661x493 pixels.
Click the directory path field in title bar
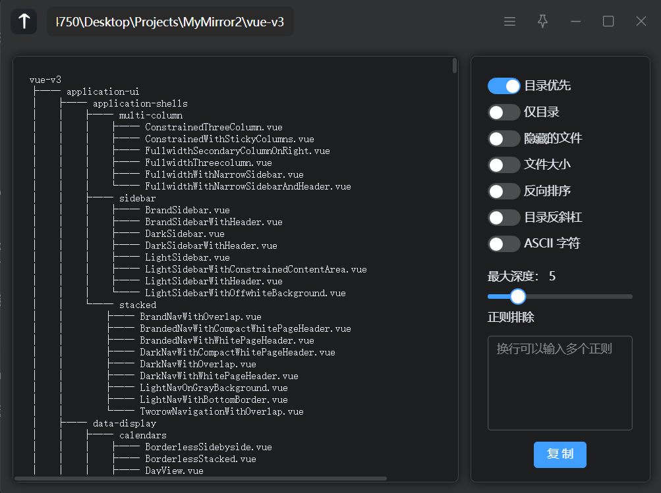[x=170, y=22]
